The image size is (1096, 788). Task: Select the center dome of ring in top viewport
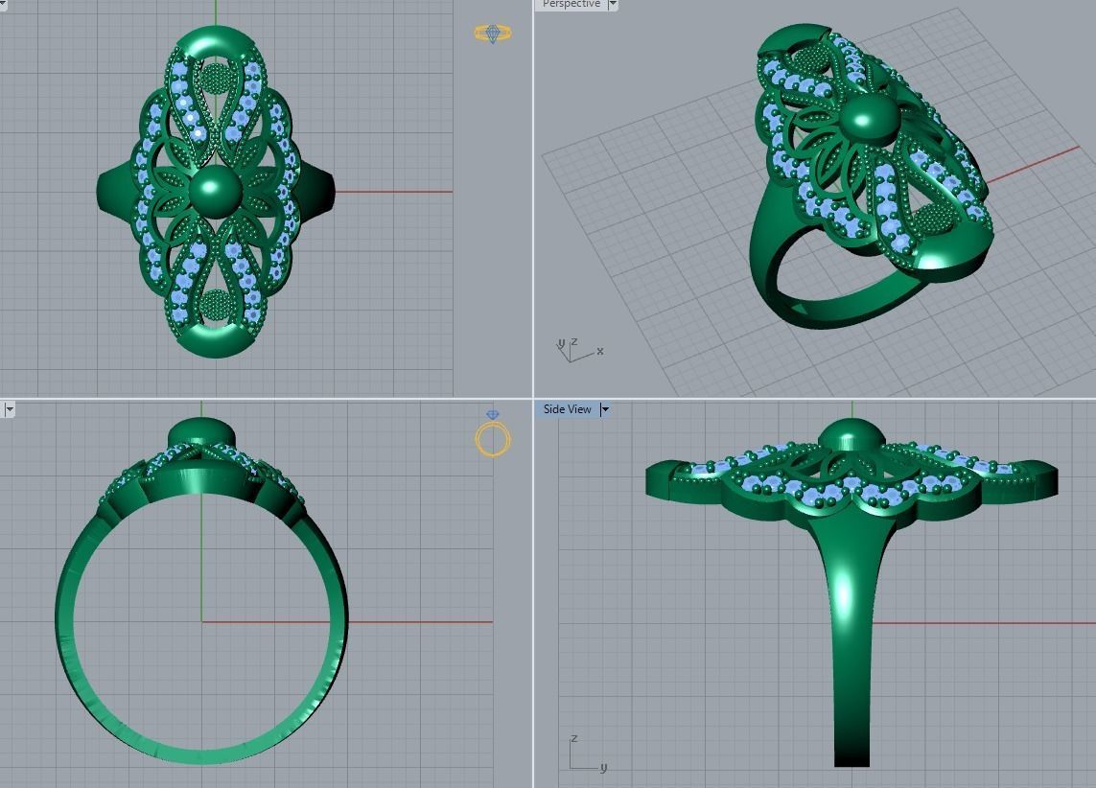[x=216, y=193]
